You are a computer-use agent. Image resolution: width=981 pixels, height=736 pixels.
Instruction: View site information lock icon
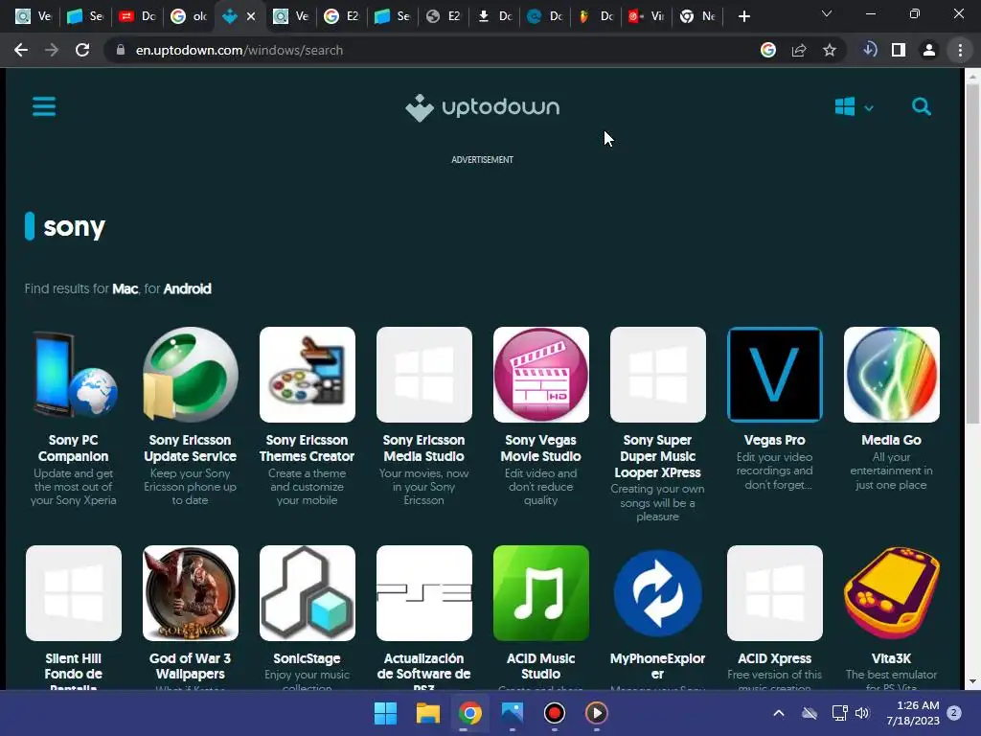(x=121, y=50)
